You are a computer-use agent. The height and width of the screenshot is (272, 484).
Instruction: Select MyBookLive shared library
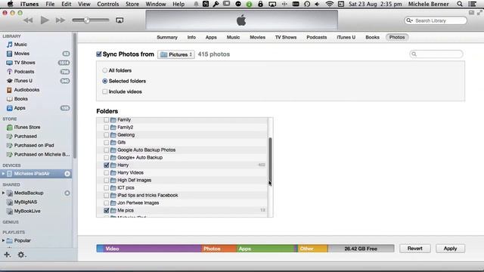click(x=27, y=211)
